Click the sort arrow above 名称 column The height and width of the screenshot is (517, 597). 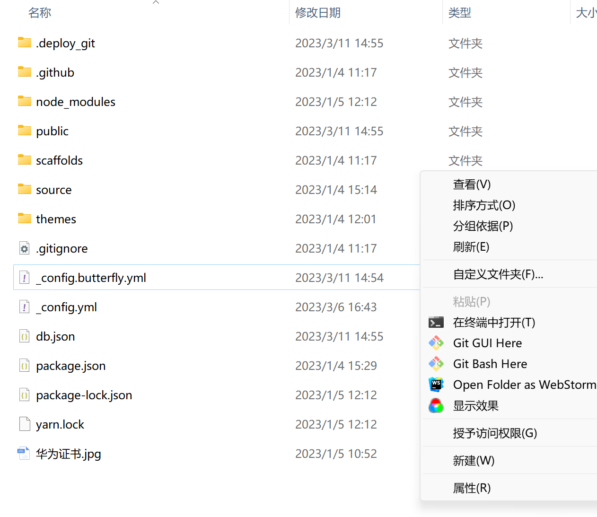(x=156, y=2)
